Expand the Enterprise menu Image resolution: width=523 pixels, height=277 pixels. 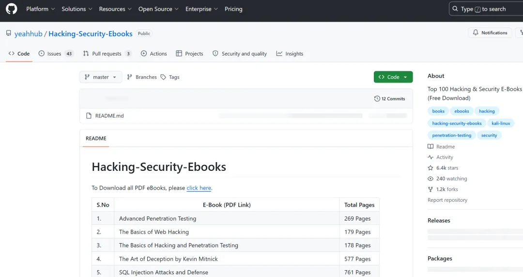(201, 9)
